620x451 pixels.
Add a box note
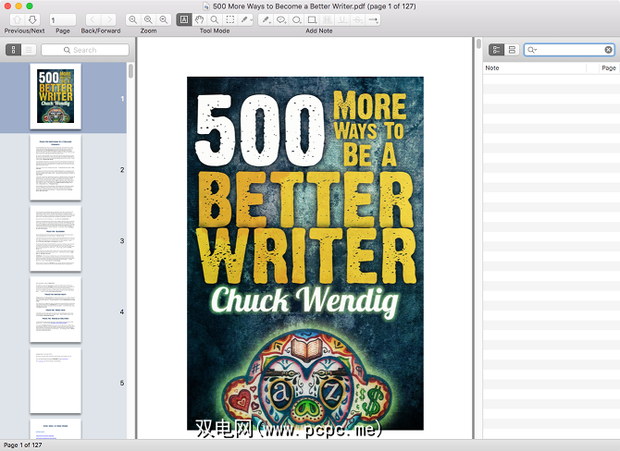pos(312,19)
